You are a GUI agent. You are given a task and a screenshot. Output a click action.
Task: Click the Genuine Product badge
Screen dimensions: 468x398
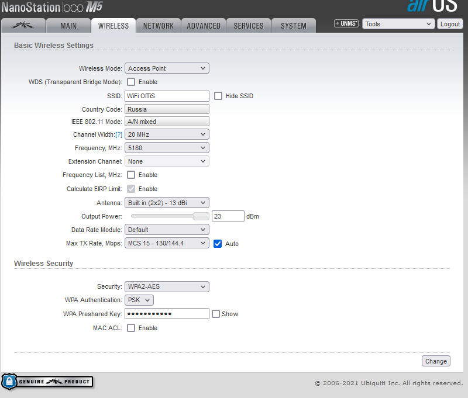coord(47,382)
